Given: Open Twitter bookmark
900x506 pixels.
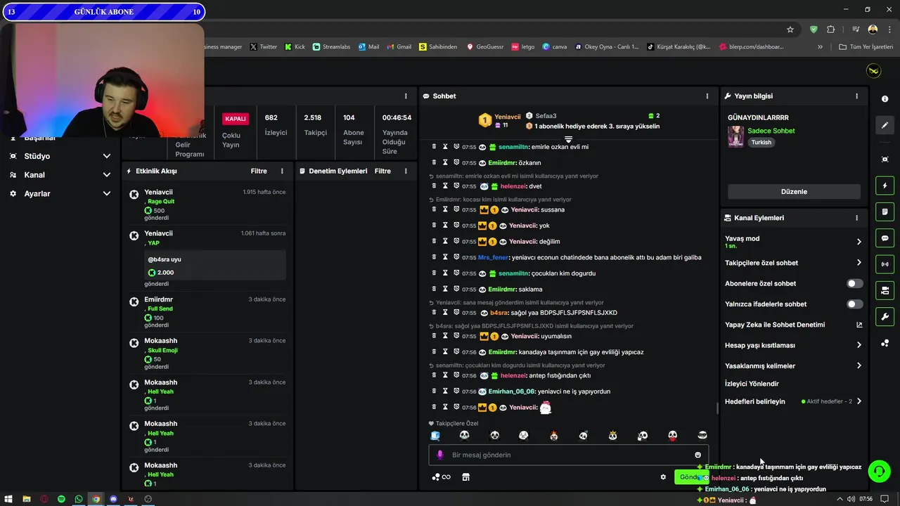Looking at the screenshot, I should (x=264, y=47).
